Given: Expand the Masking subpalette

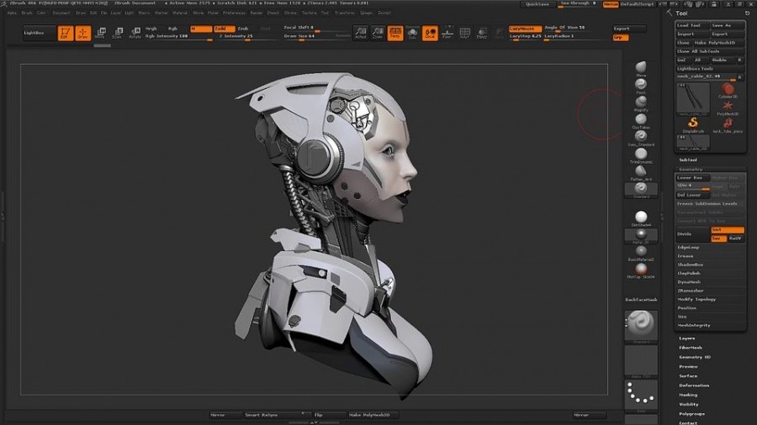Looking at the screenshot, I should (688, 395).
